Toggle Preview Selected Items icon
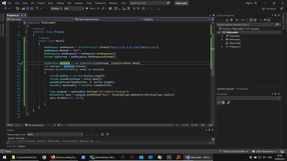The image size is (287, 161). 269,20
